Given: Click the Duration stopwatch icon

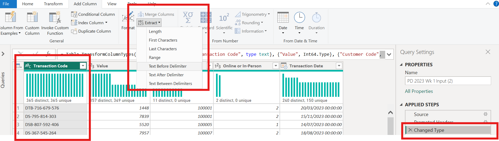Looking at the screenshot, I should click(x=316, y=17).
